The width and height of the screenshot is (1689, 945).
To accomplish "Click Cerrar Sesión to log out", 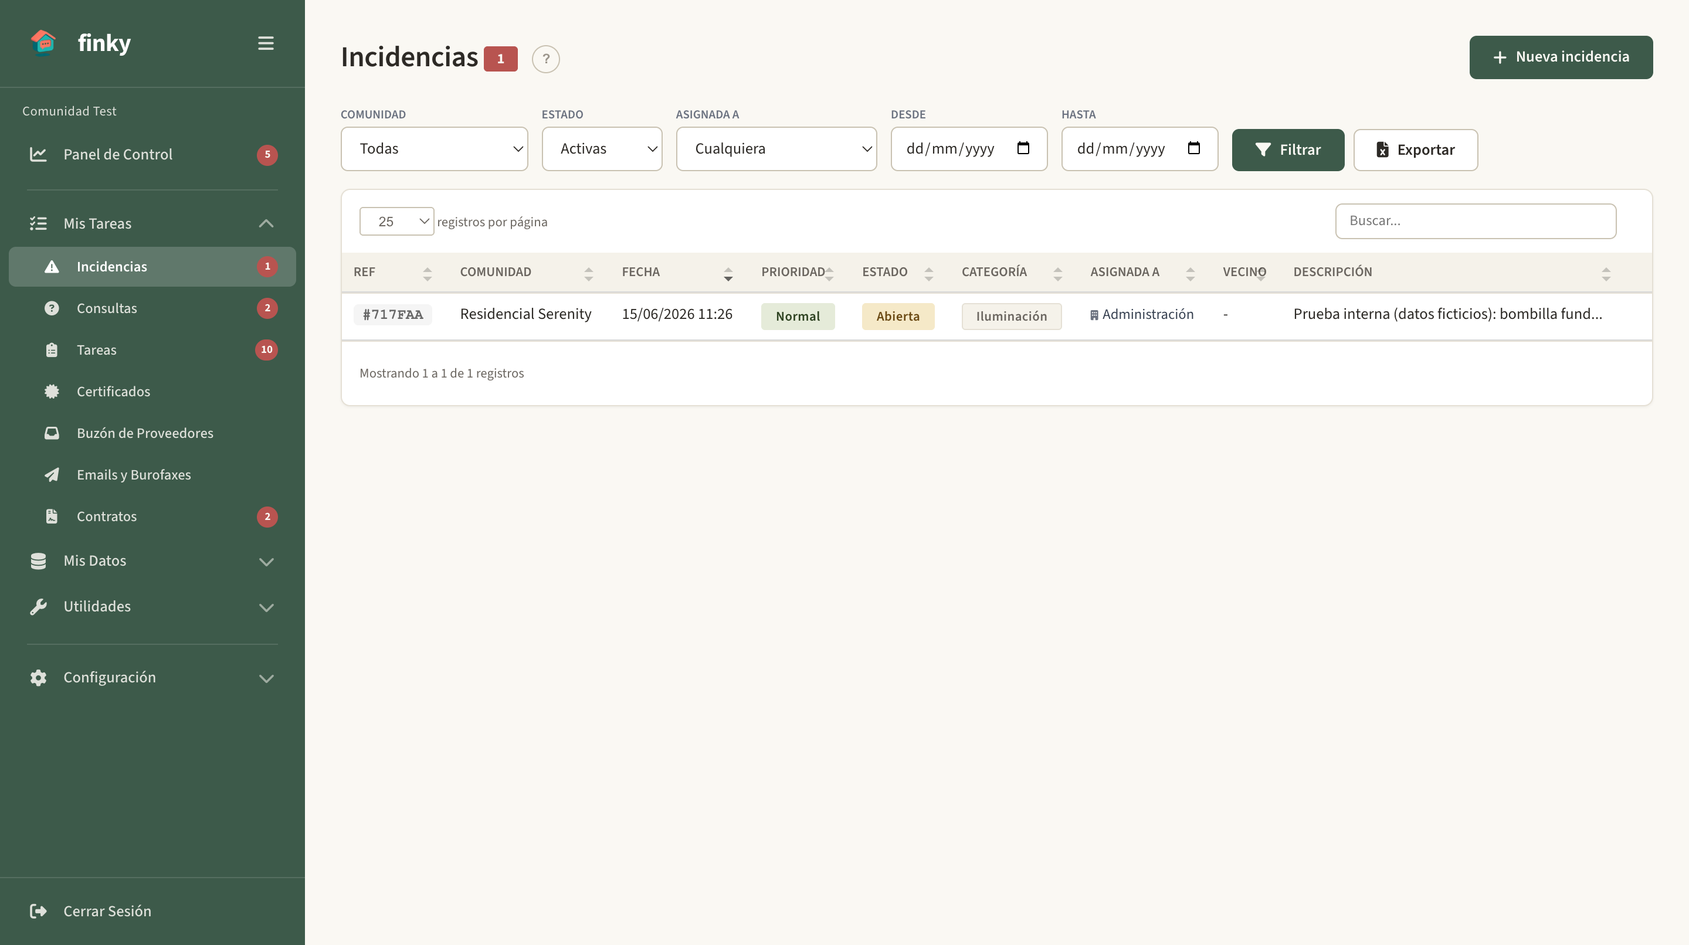I will pyautogui.click(x=152, y=911).
